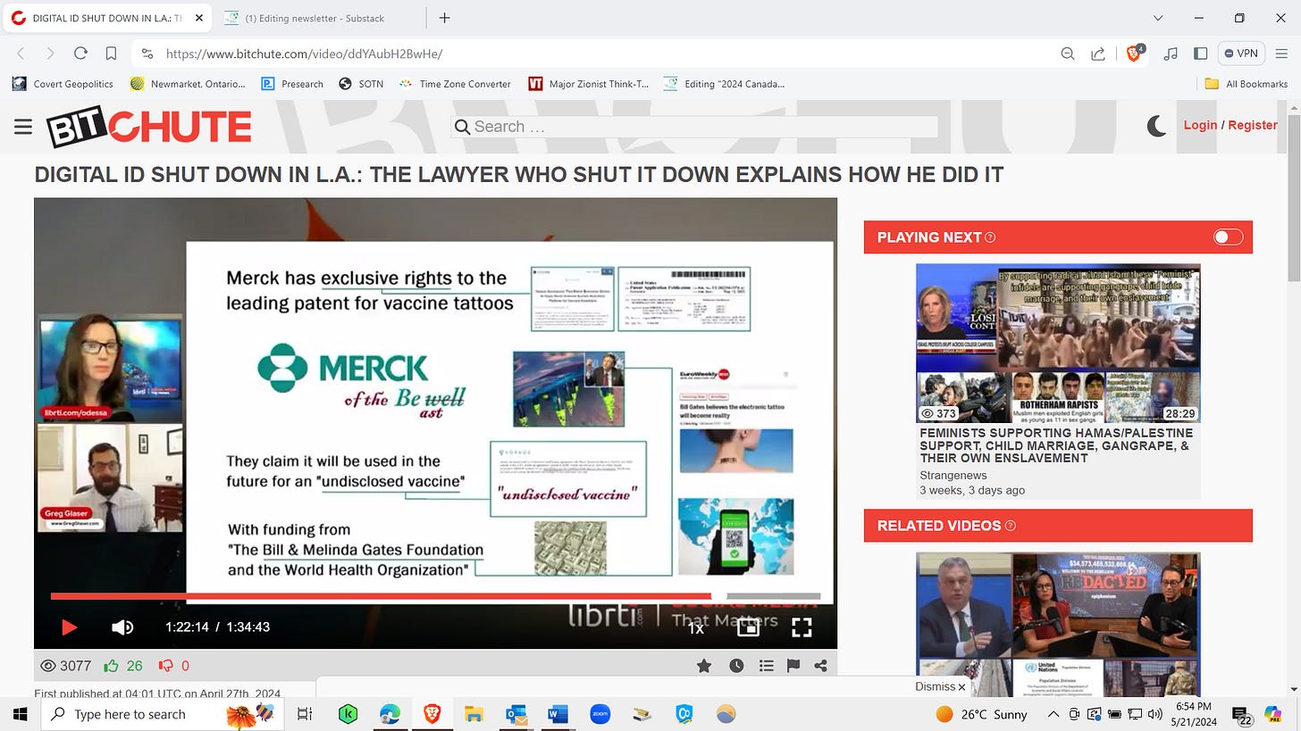Expand the tab search dropdown arrow
The image size is (1301, 731).
pos(1158,18)
